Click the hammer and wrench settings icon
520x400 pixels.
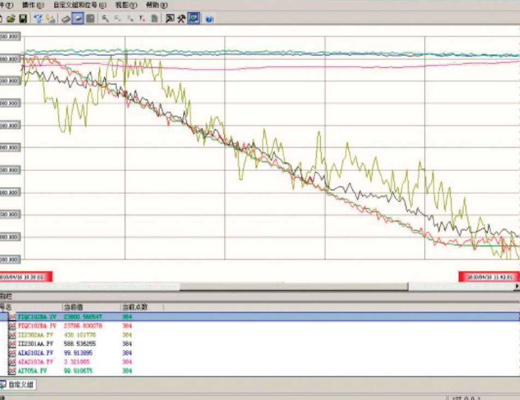[x=181, y=19]
